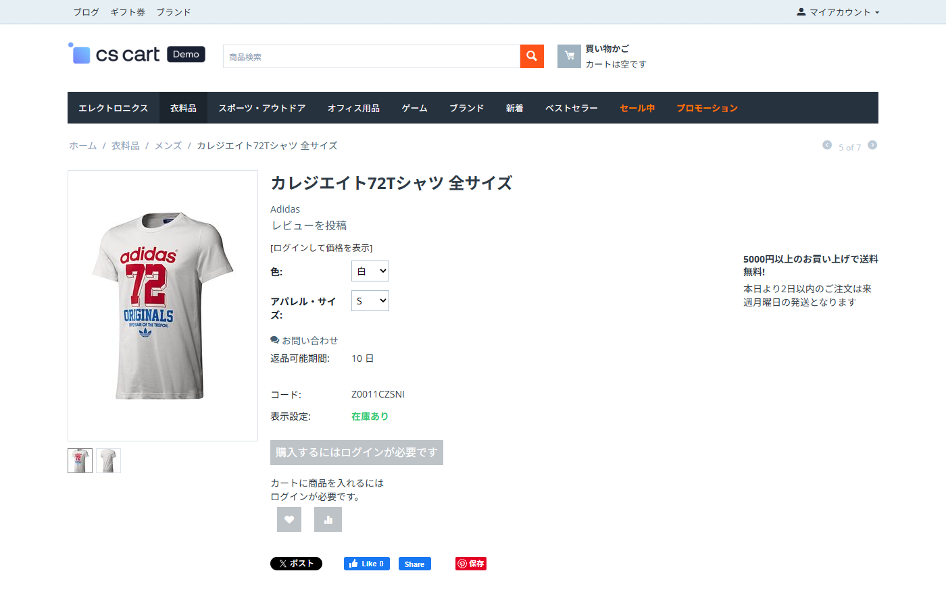Open the shopping cart icon

(569, 56)
